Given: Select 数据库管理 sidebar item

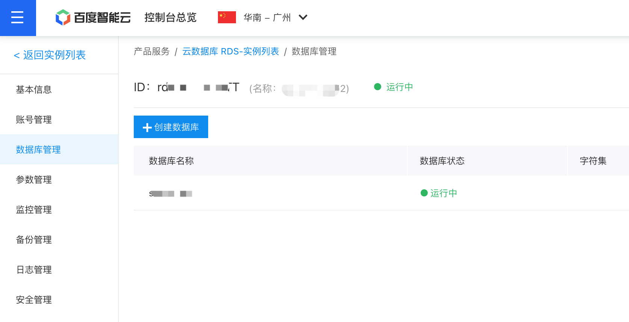Looking at the screenshot, I should (x=38, y=150).
